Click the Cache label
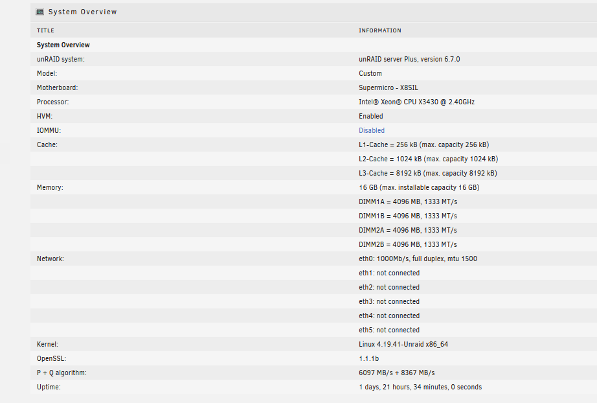This screenshot has height=403, width=597. pyautogui.click(x=47, y=144)
